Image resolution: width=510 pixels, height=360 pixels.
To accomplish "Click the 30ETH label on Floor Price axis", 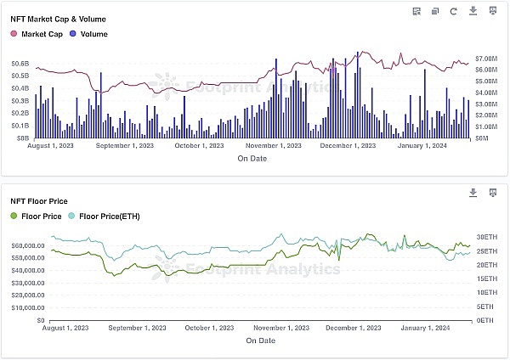I will tap(484, 236).
